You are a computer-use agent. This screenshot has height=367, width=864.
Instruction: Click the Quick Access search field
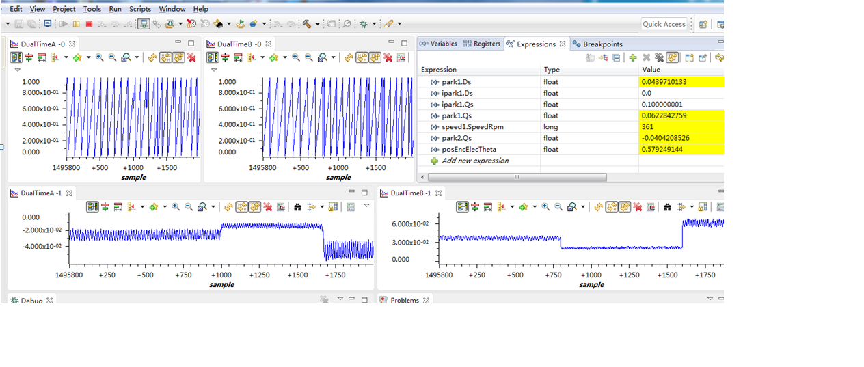[x=664, y=24]
